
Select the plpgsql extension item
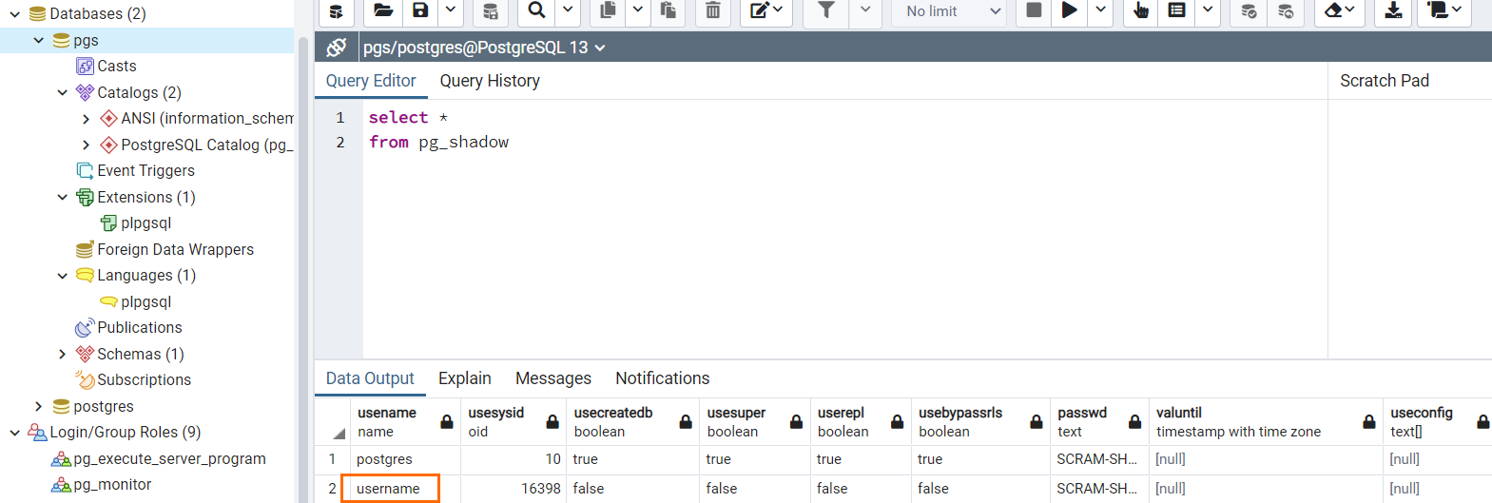[x=146, y=222]
